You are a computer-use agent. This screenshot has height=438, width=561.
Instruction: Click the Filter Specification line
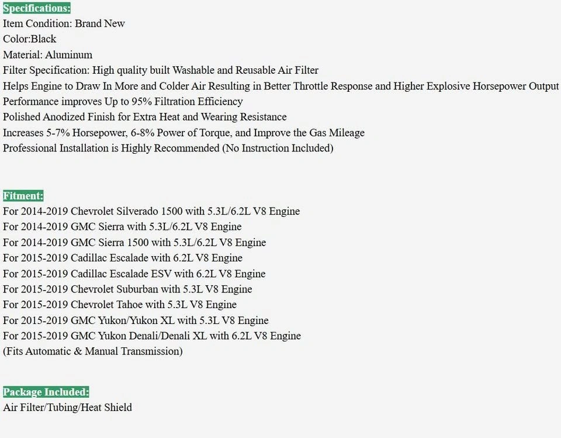point(161,70)
